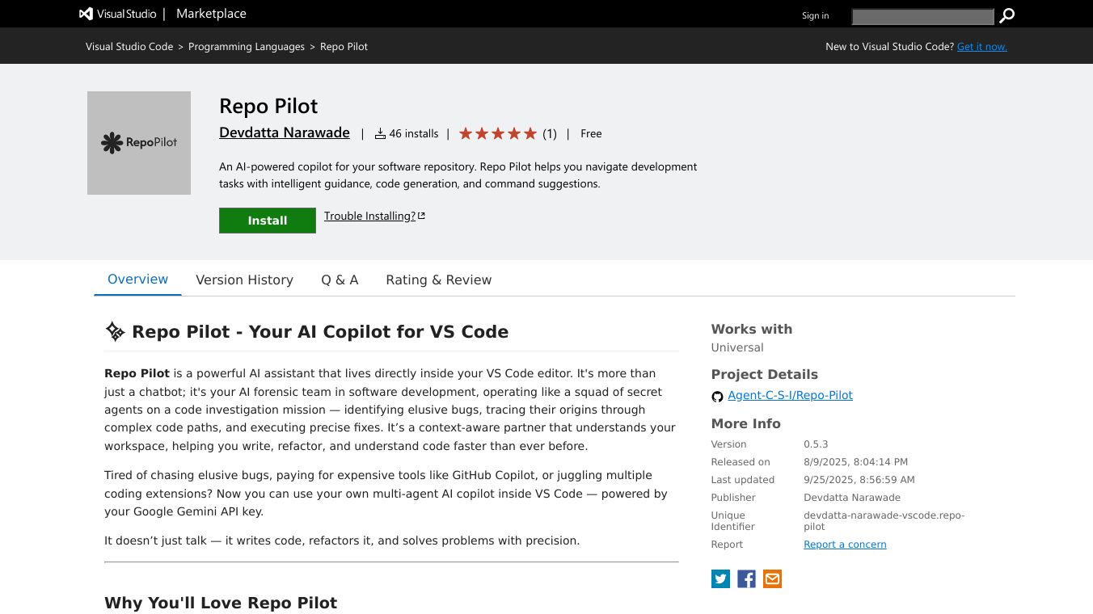Viewport: 1093px width, 614px height.
Task: Open the Agent-C-S-I/Repo-Pilot GitHub link
Action: point(790,395)
